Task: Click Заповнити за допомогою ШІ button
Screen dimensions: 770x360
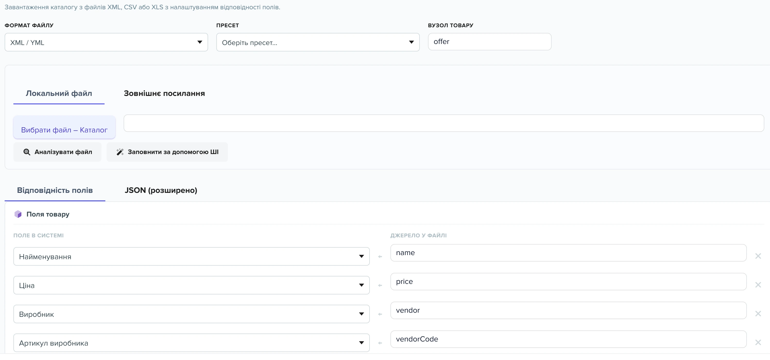Action: [x=167, y=152]
